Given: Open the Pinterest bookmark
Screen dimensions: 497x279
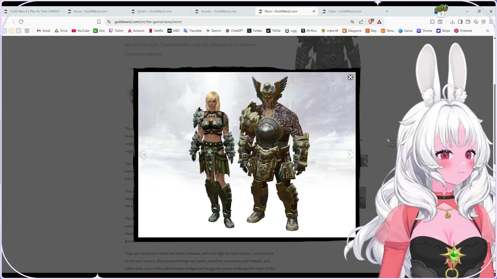Looking at the screenshot, I should (463, 31).
